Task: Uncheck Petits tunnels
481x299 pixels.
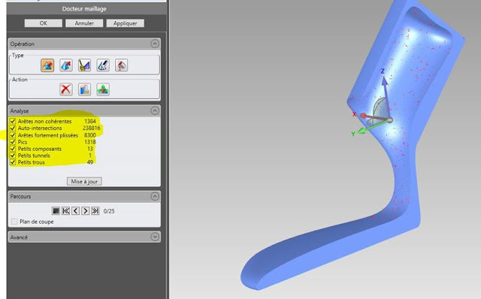Action: [13, 156]
